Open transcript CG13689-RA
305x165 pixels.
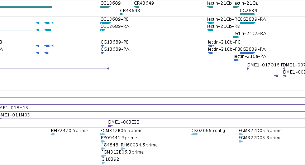pos(115,26)
